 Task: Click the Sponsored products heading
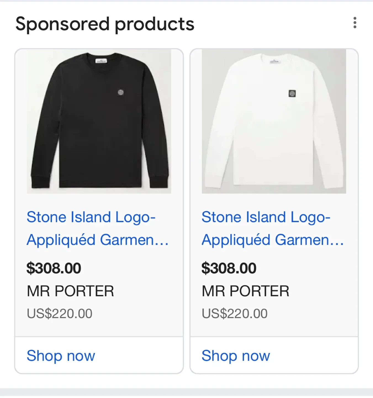pos(105,24)
